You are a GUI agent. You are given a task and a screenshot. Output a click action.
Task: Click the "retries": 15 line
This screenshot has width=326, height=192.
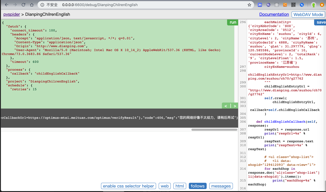click(x=23, y=89)
